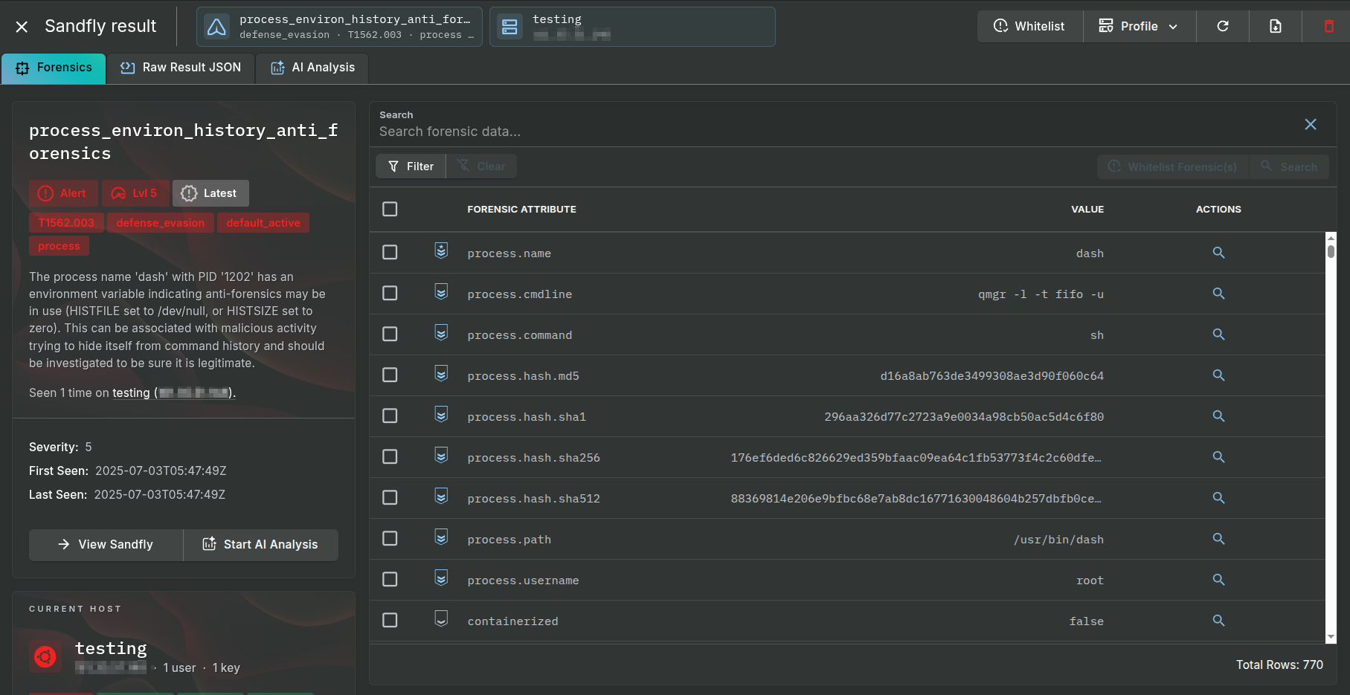Select the Forensics tab
1350x695 pixels.
54,68
